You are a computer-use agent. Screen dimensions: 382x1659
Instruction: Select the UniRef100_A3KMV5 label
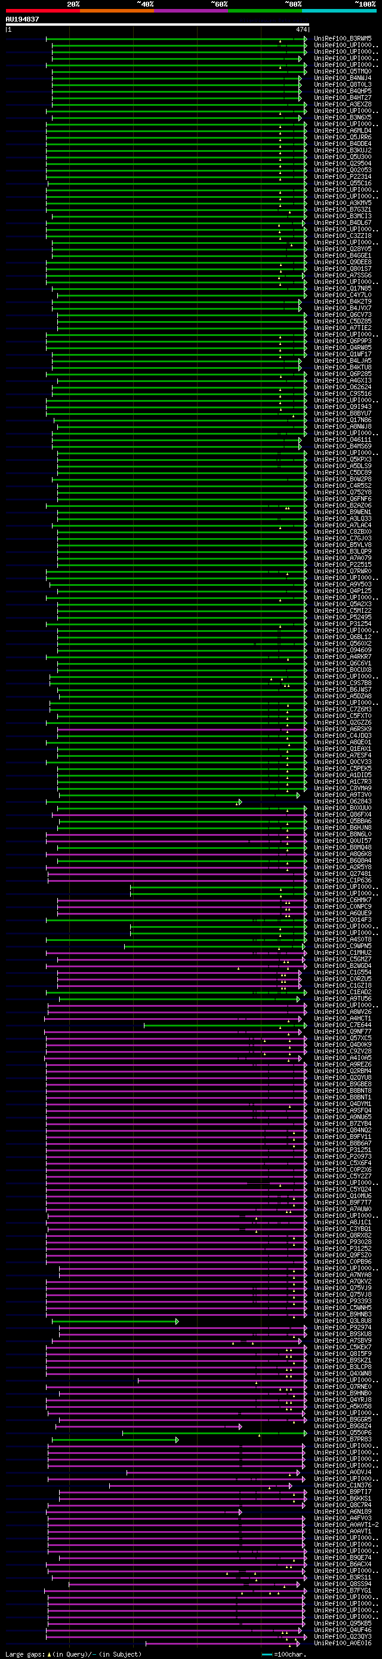pos(343,203)
